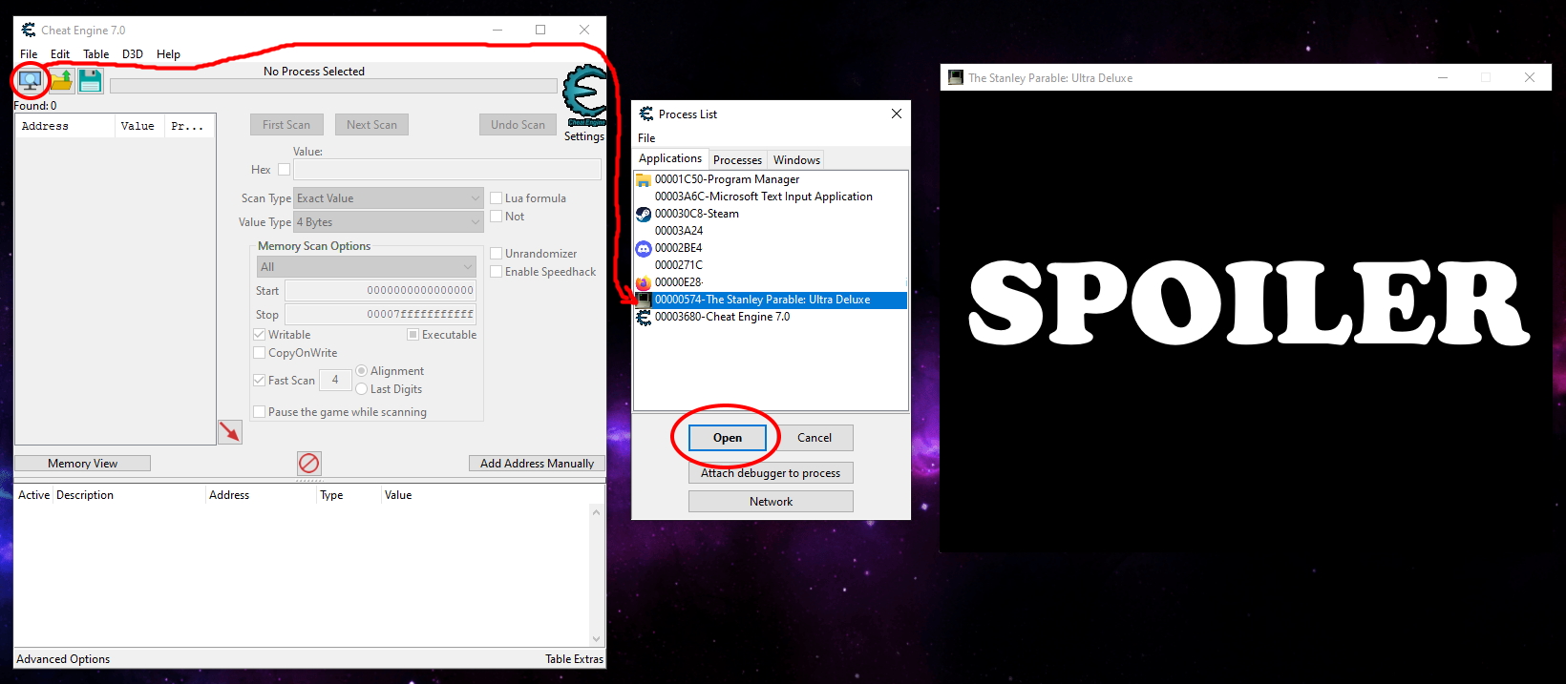Open D3D menu
This screenshot has height=684, width=1566.
[133, 54]
